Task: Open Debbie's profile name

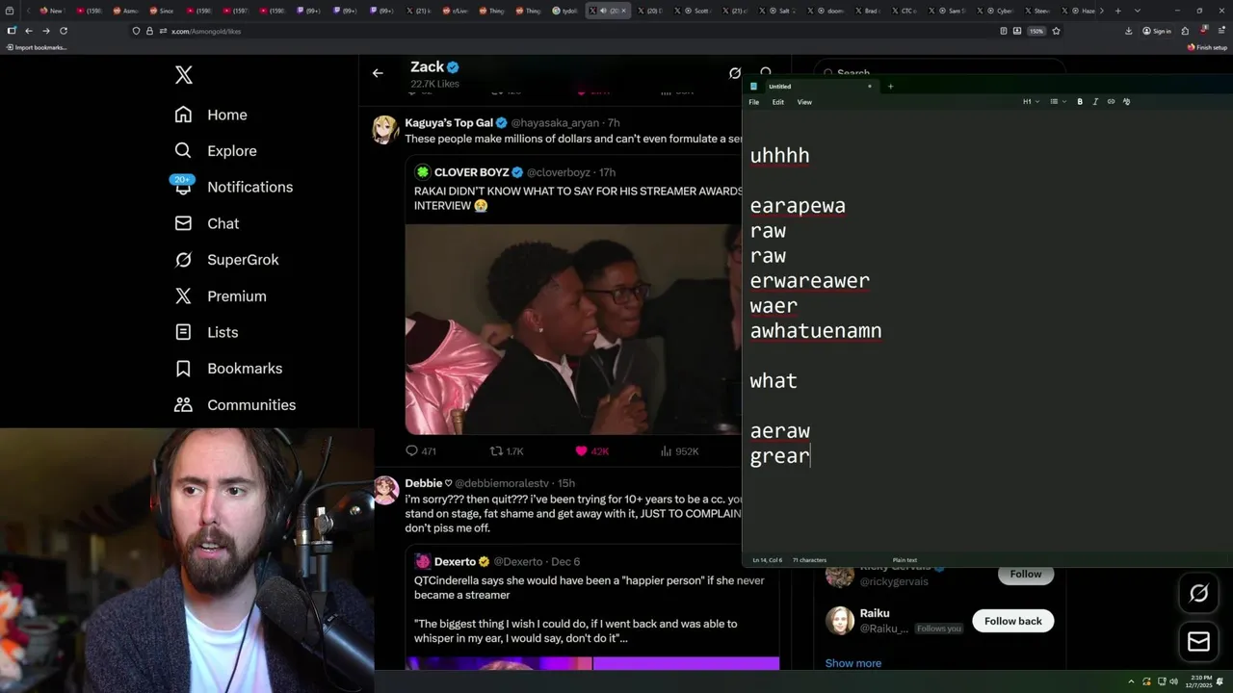Action: tap(423, 483)
